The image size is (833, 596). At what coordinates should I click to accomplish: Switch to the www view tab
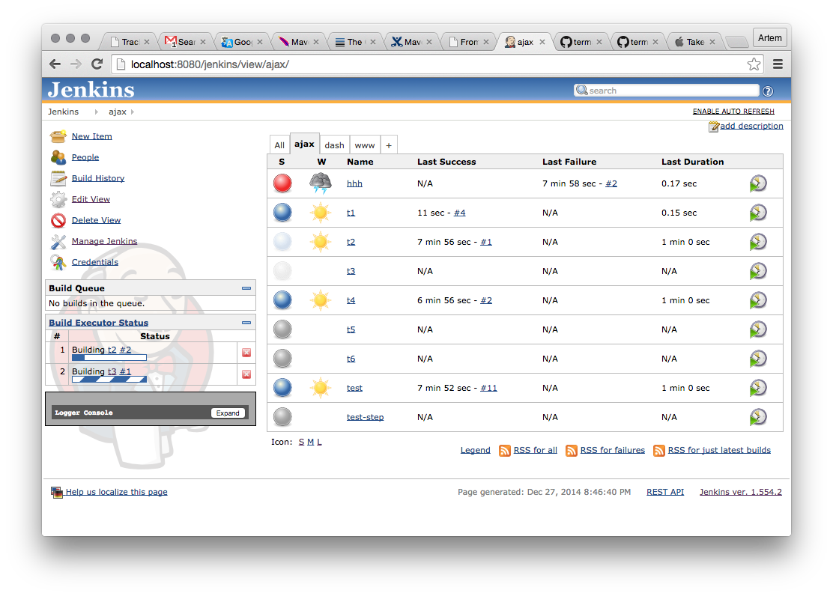coord(365,145)
